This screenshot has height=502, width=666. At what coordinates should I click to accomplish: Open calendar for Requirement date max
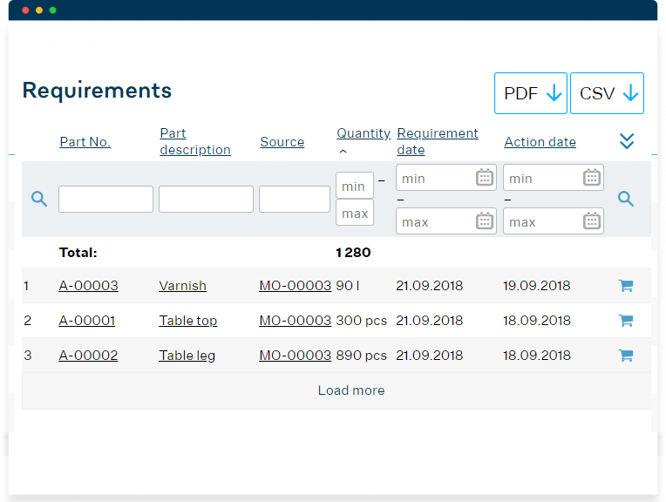485,221
